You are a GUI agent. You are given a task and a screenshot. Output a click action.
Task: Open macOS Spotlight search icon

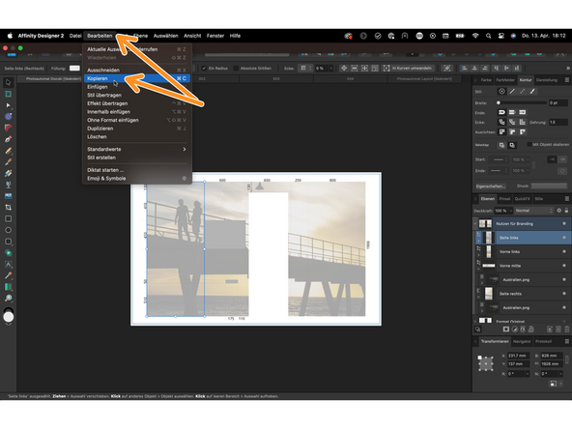[x=488, y=36]
